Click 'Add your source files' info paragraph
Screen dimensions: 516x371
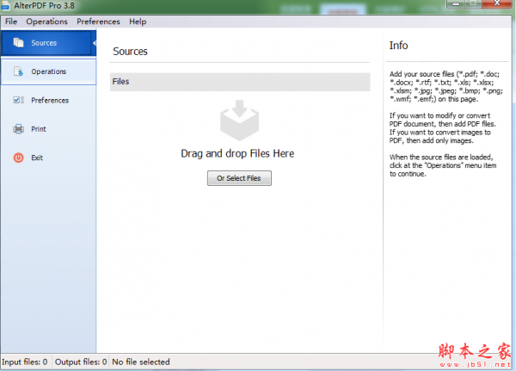pos(445,86)
